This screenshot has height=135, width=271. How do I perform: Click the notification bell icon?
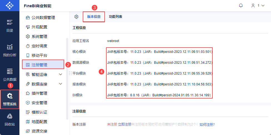241,6
